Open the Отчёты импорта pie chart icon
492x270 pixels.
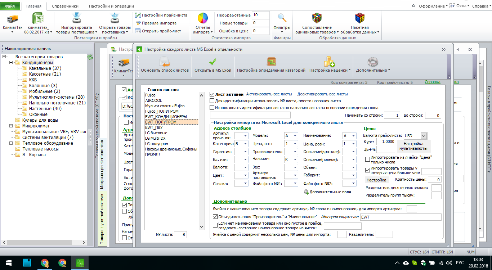pyautogui.click(x=203, y=18)
